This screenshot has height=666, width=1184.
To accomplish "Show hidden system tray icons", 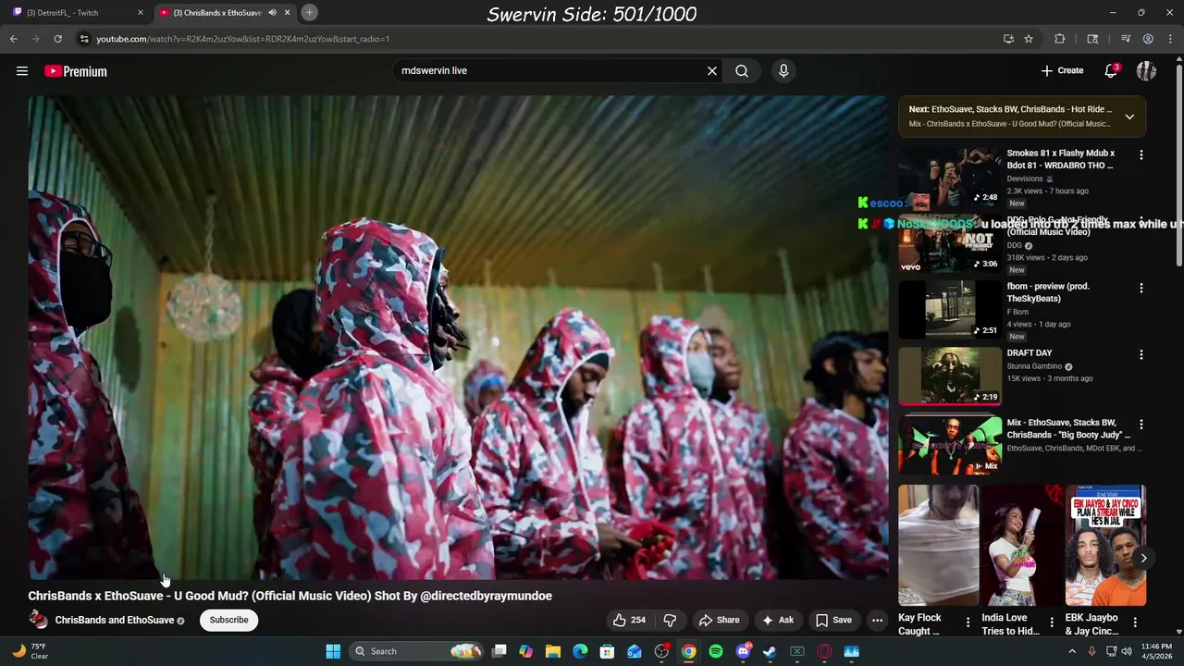I will pyautogui.click(x=1072, y=651).
